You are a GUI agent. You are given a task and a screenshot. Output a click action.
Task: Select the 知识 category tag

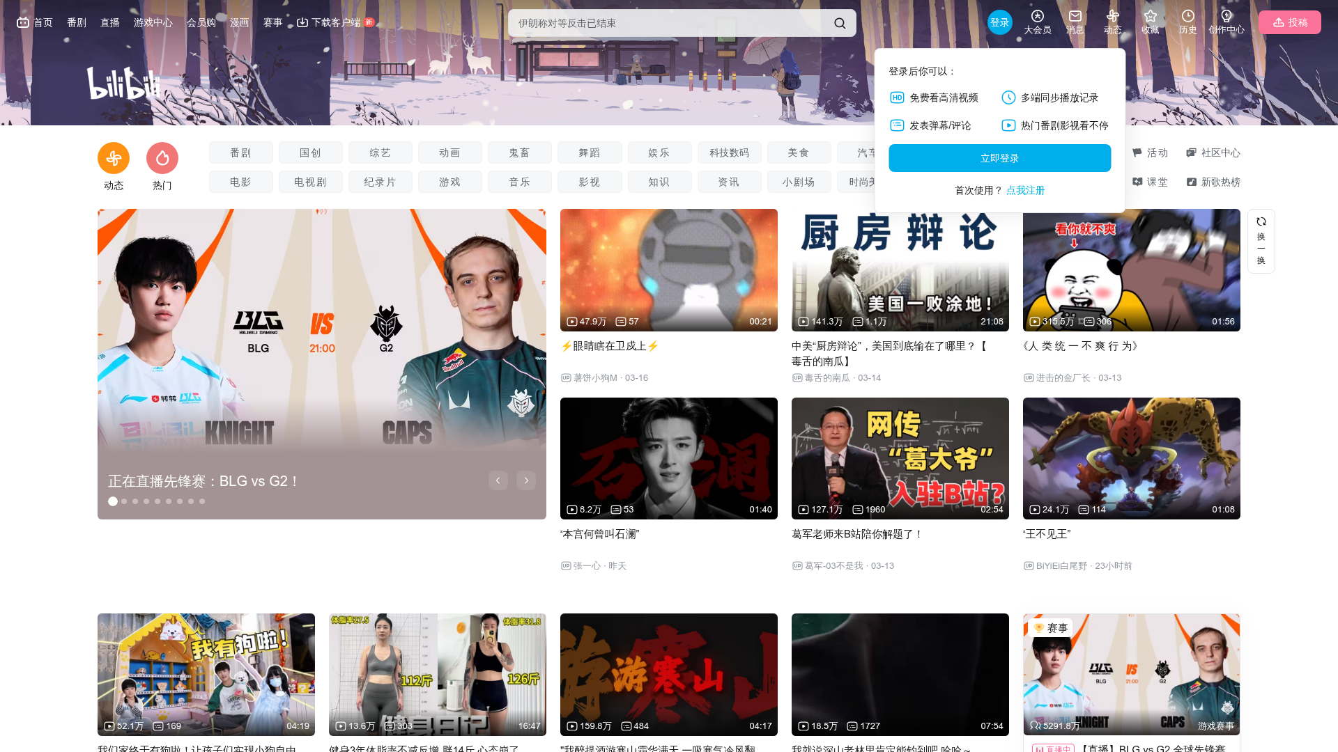coord(659,182)
